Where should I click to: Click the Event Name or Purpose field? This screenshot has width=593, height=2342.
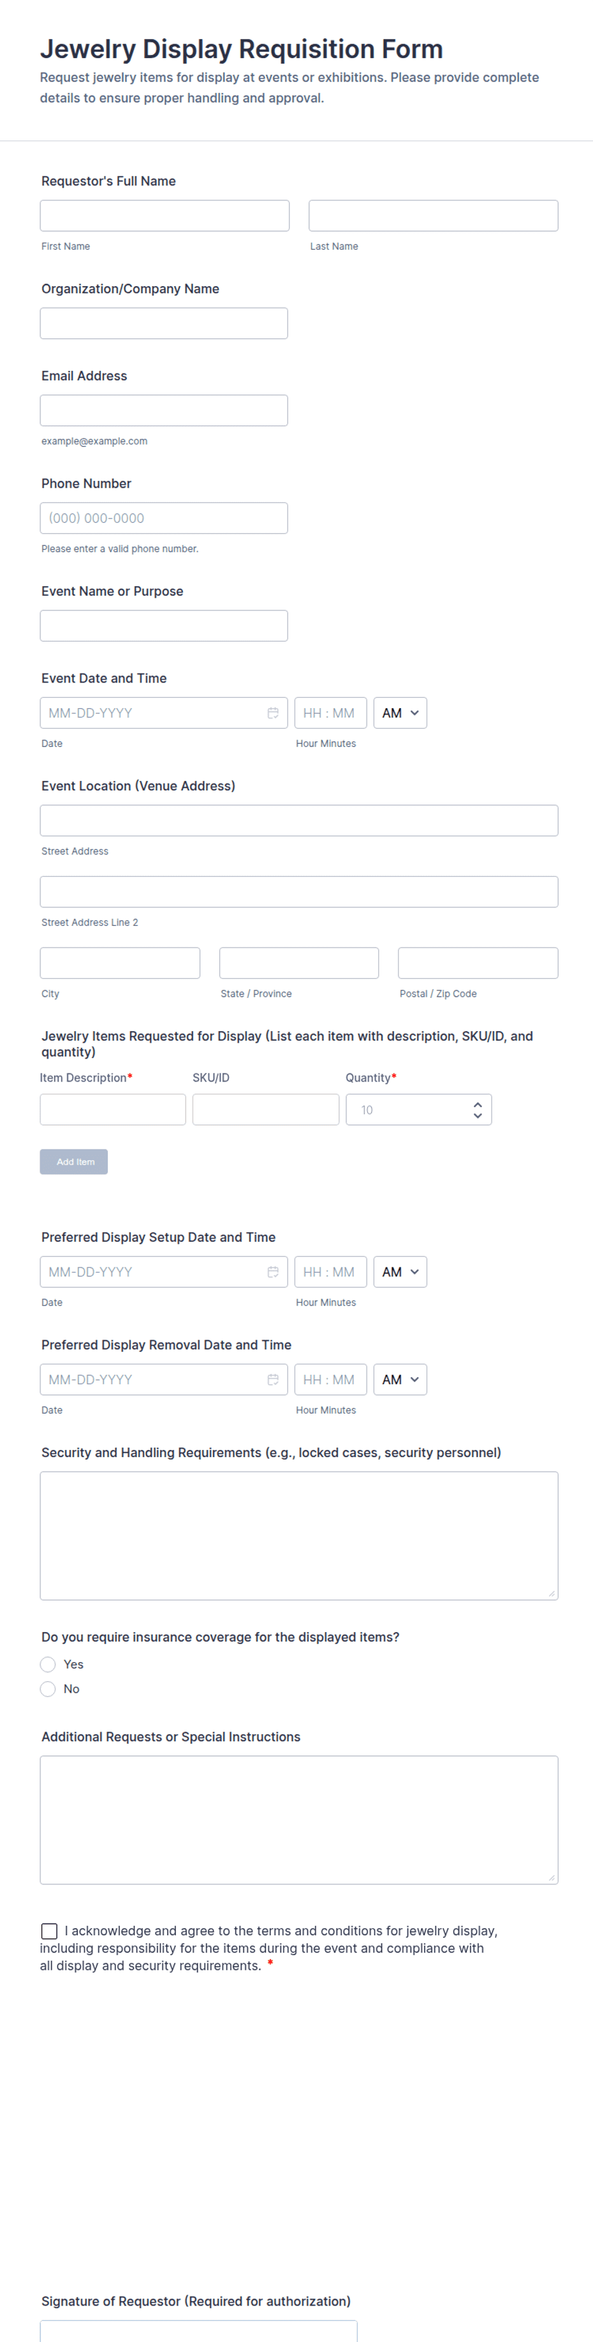163,626
